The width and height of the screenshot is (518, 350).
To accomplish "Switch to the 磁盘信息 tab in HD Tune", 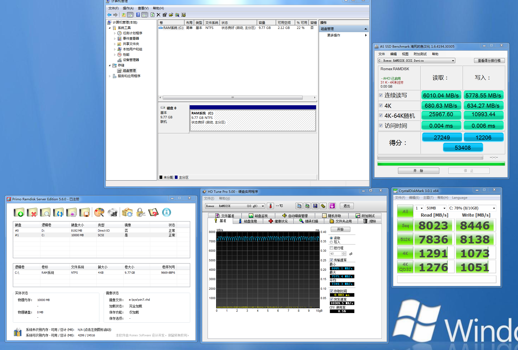I will tap(248, 221).
